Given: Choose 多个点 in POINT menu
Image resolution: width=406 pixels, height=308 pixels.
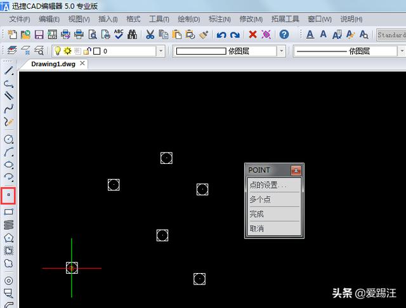Looking at the screenshot, I should point(274,199).
